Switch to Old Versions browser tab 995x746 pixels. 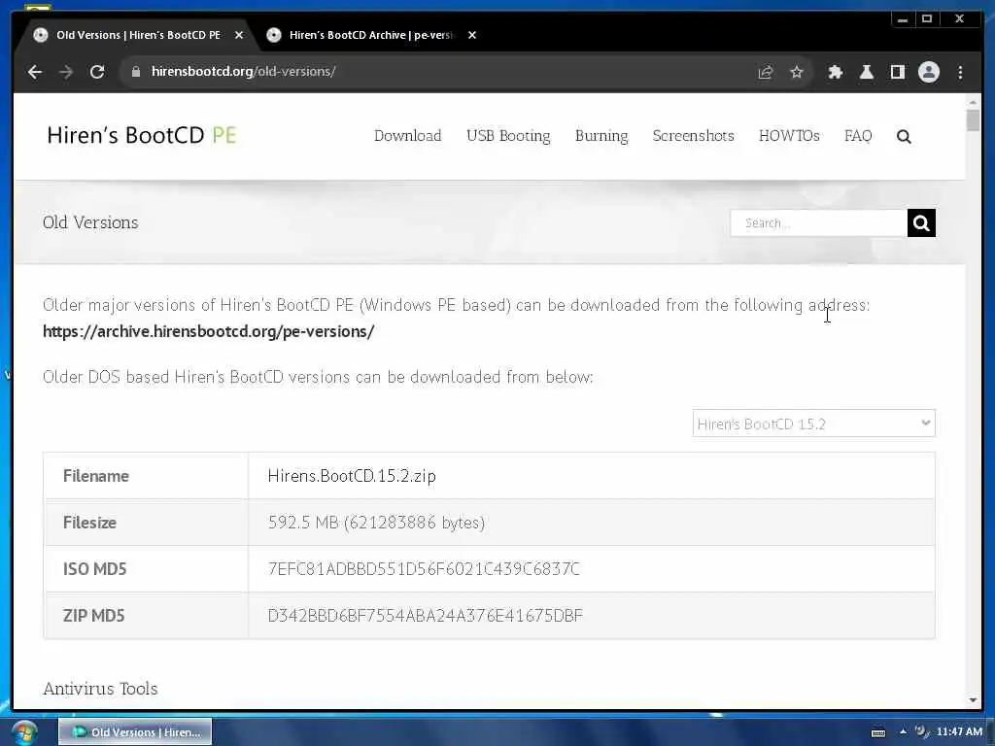coord(138,36)
